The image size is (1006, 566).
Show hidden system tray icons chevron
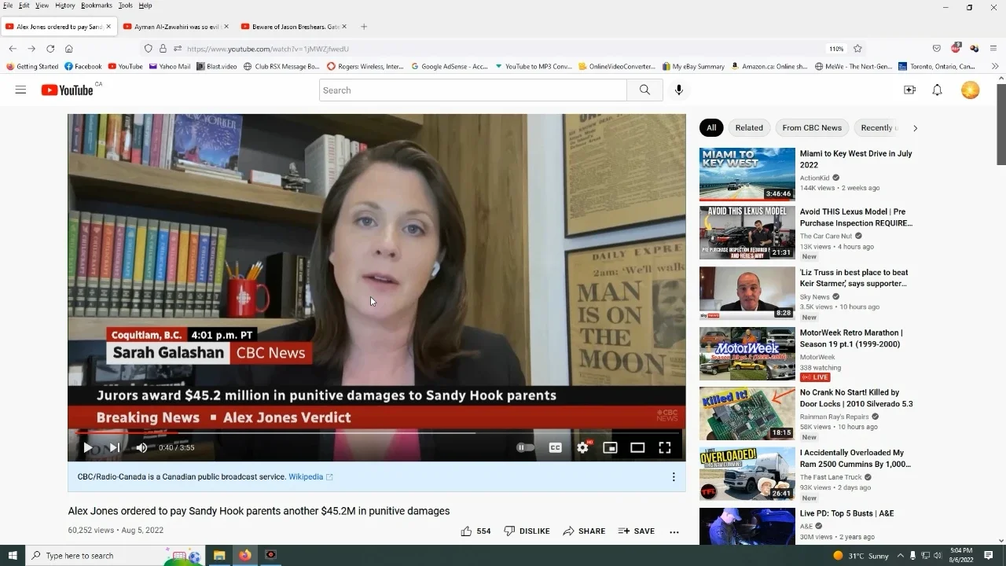901,556
